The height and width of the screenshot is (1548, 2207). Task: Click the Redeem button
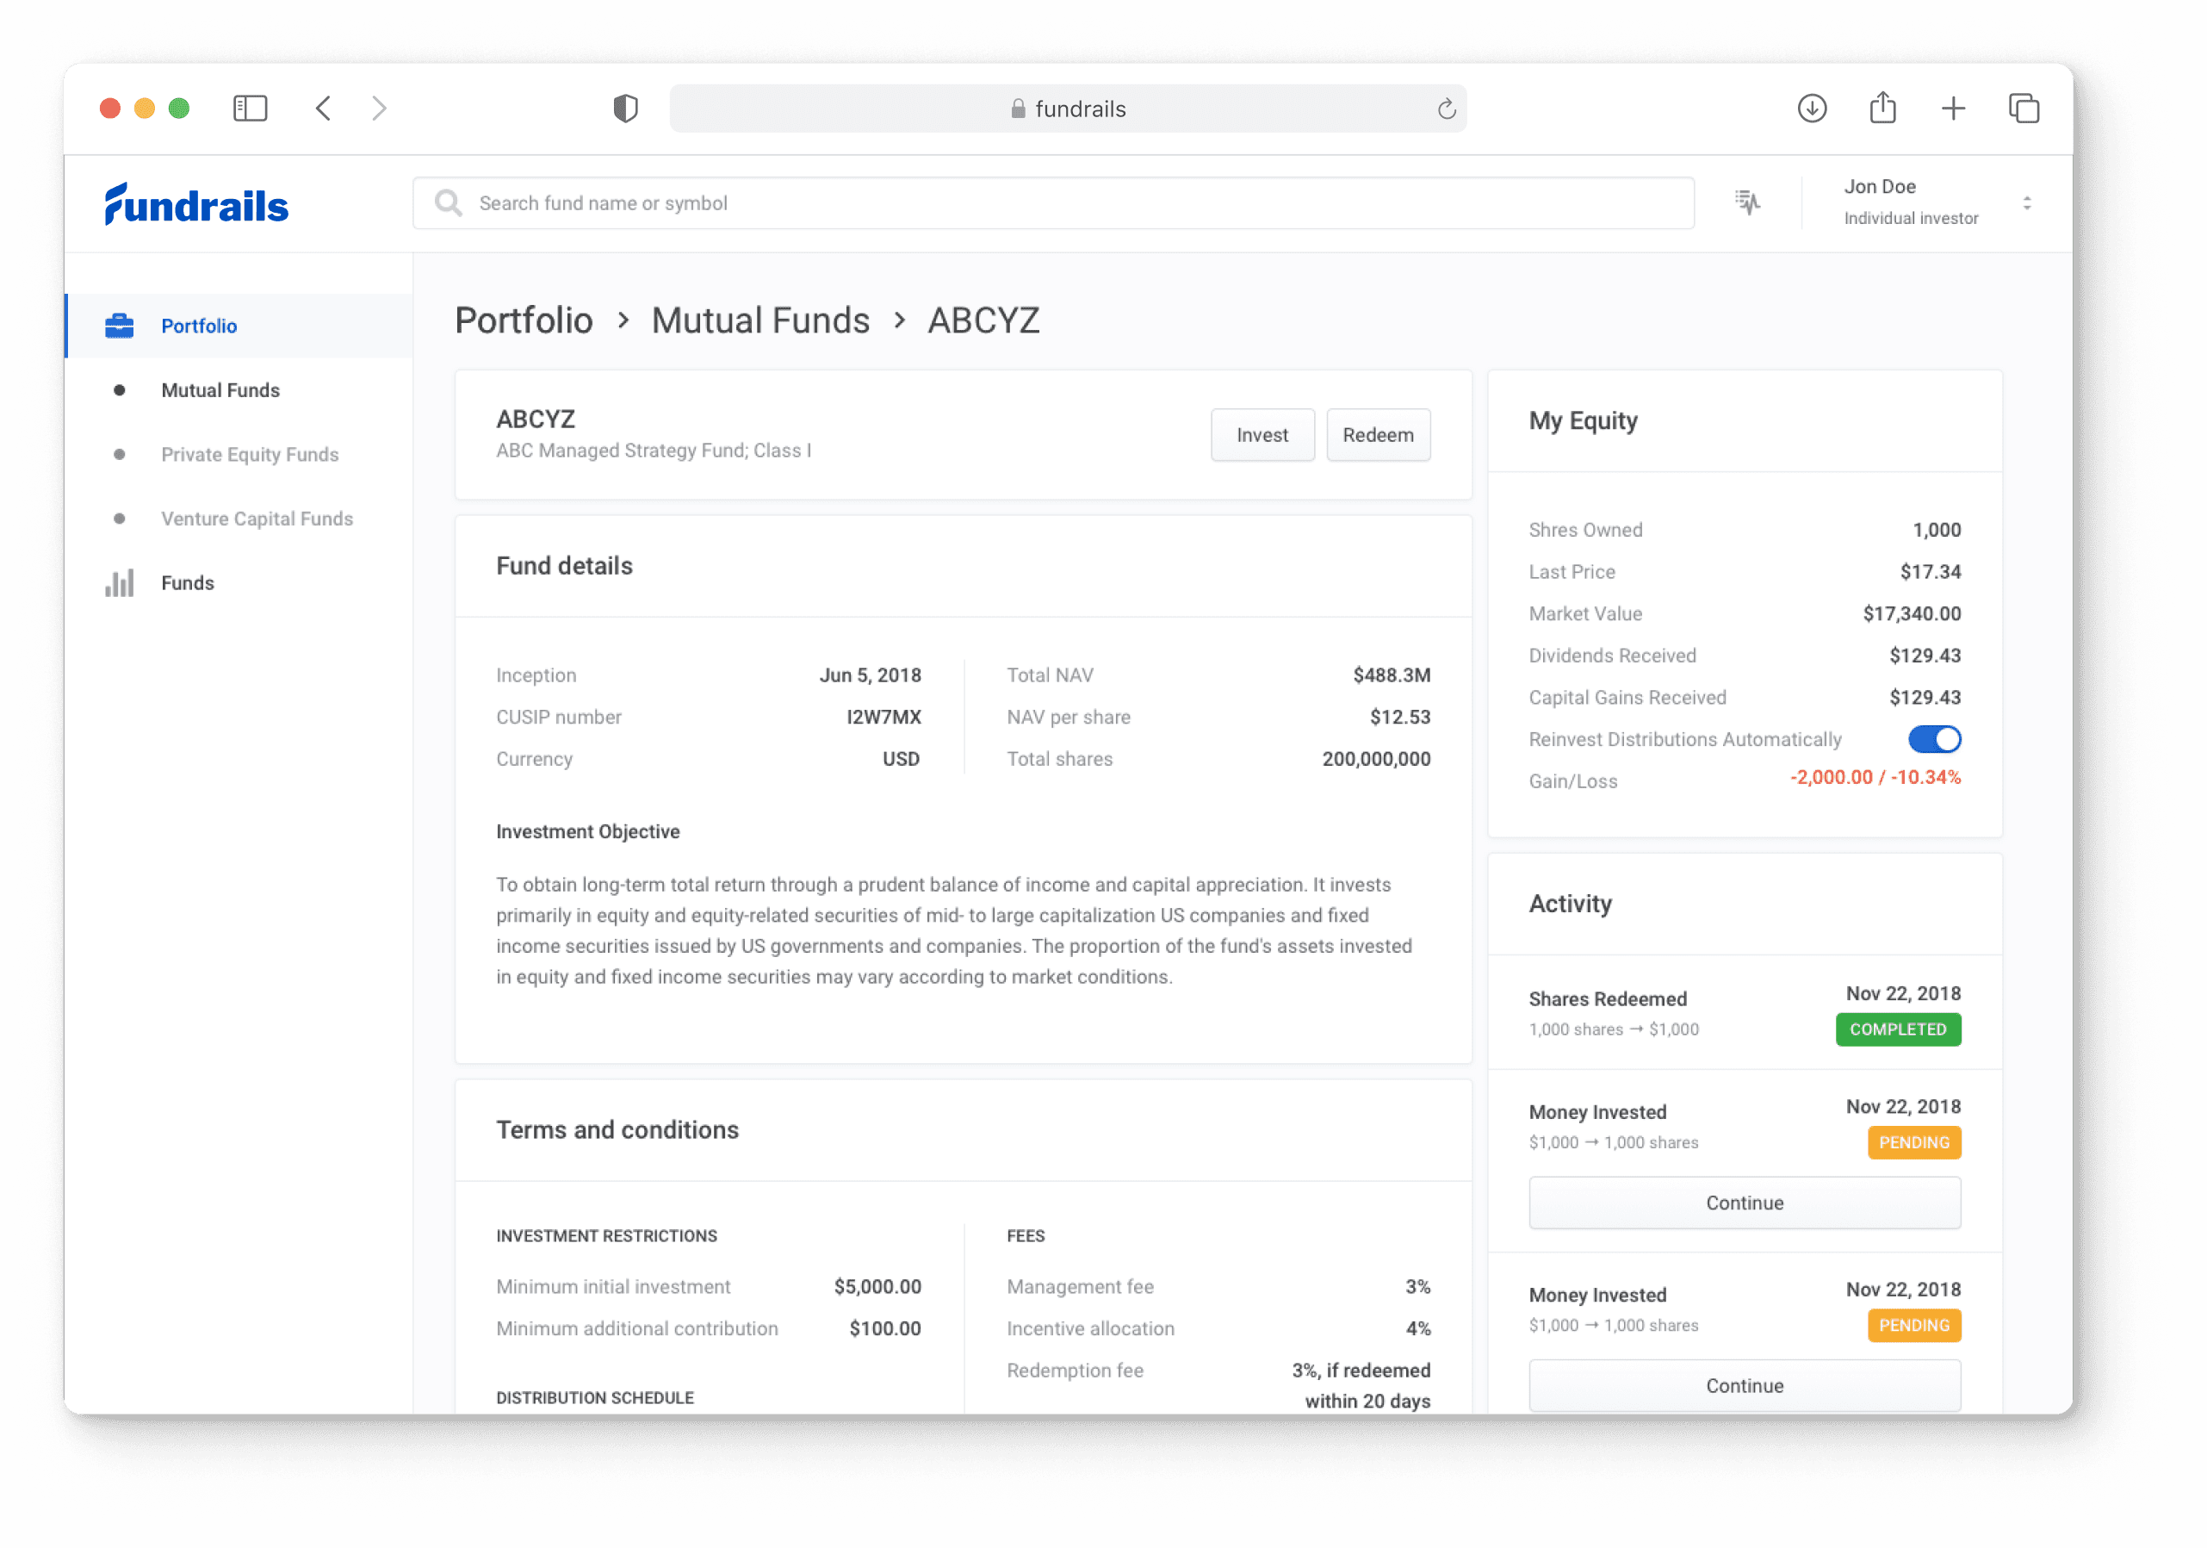coord(1377,436)
